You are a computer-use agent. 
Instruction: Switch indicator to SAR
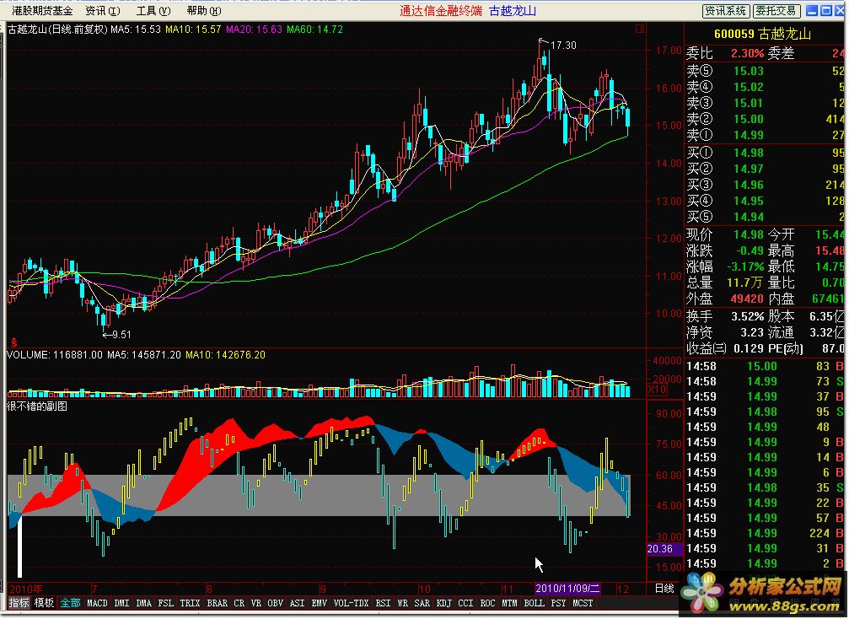pyautogui.click(x=422, y=603)
